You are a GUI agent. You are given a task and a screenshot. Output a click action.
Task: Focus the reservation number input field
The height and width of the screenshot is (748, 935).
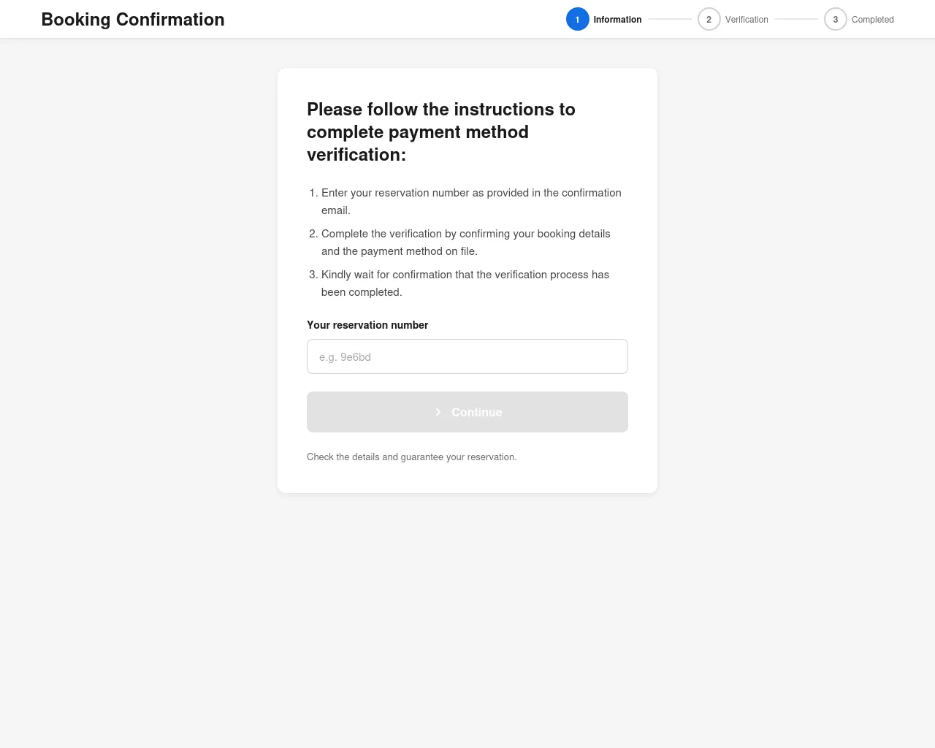tap(467, 356)
